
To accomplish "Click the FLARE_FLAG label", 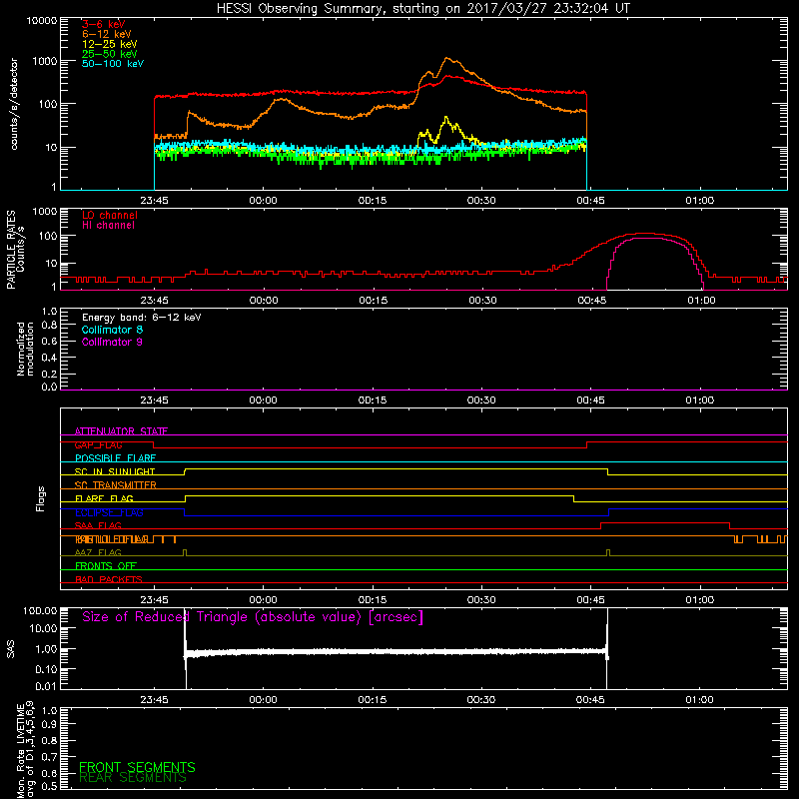I will [x=104, y=498].
